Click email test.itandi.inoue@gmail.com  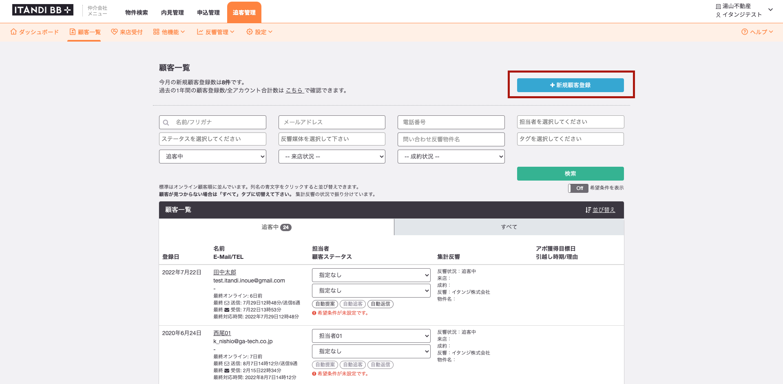click(249, 280)
